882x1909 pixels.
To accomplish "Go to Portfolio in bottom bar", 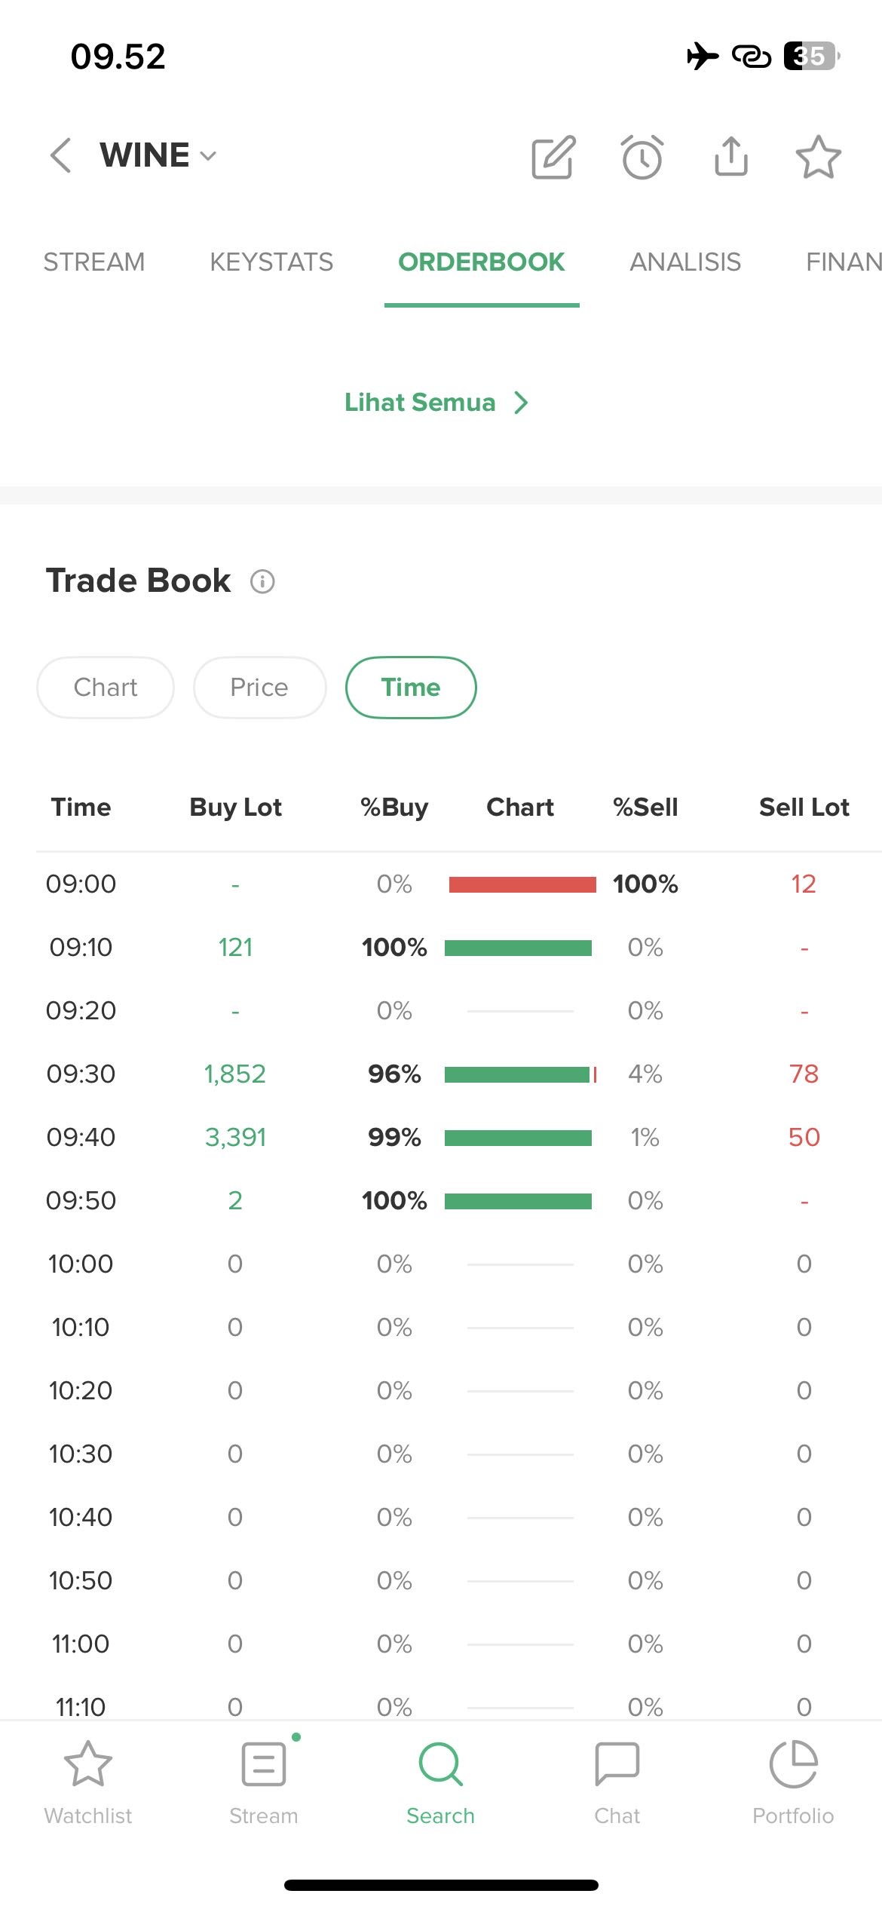I will click(793, 1782).
